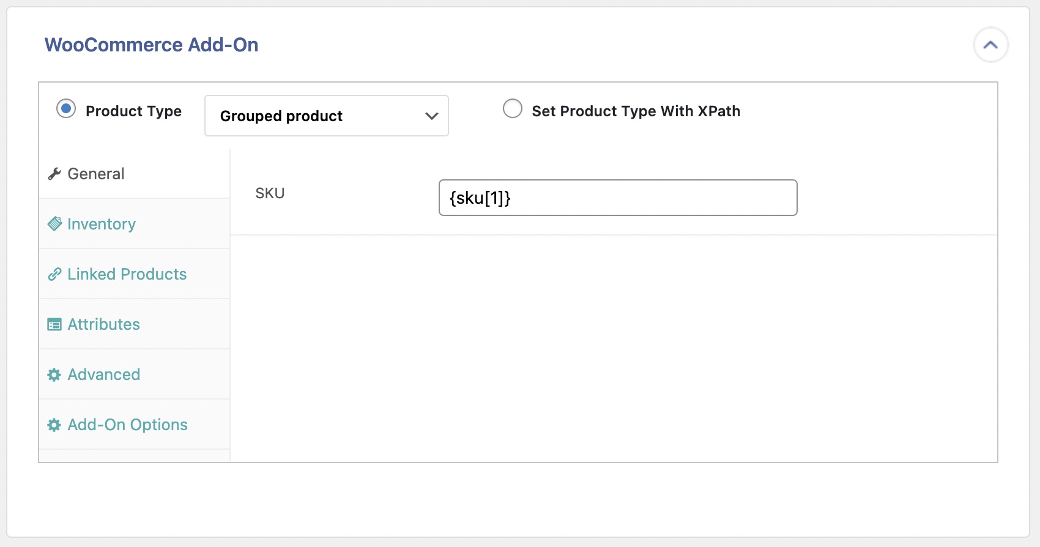
Task: Click the chain link icon beside Linked Products
Action: tap(54, 274)
